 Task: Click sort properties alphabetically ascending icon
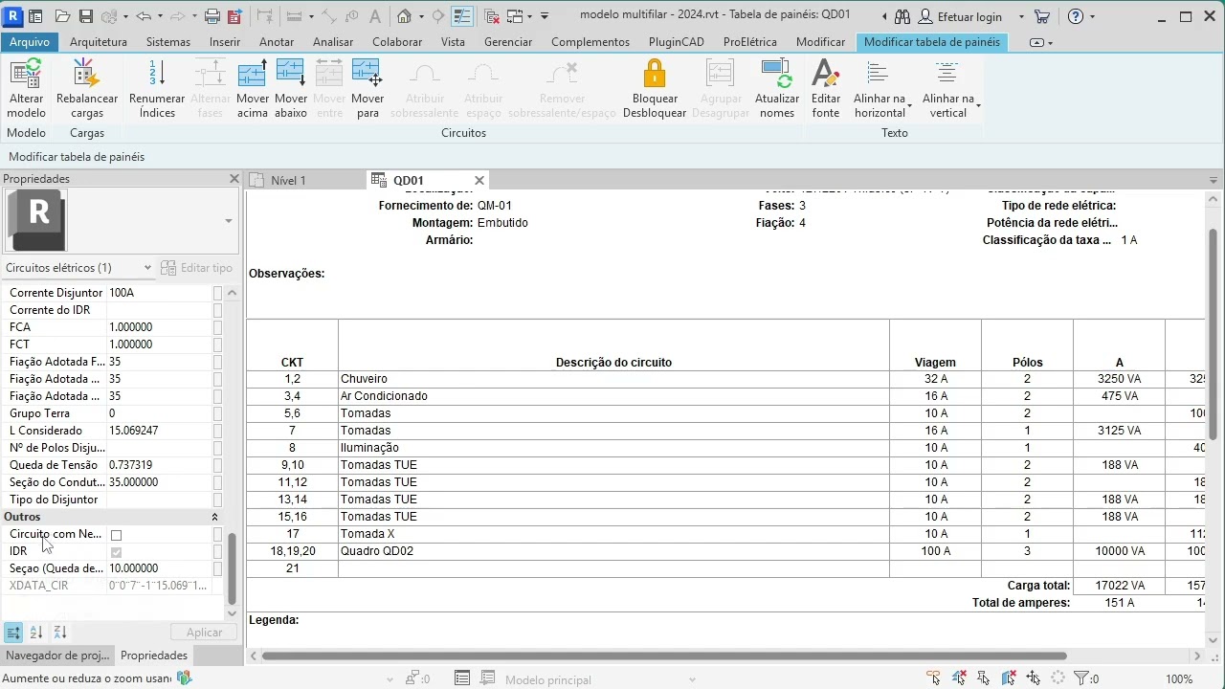pyautogui.click(x=36, y=632)
